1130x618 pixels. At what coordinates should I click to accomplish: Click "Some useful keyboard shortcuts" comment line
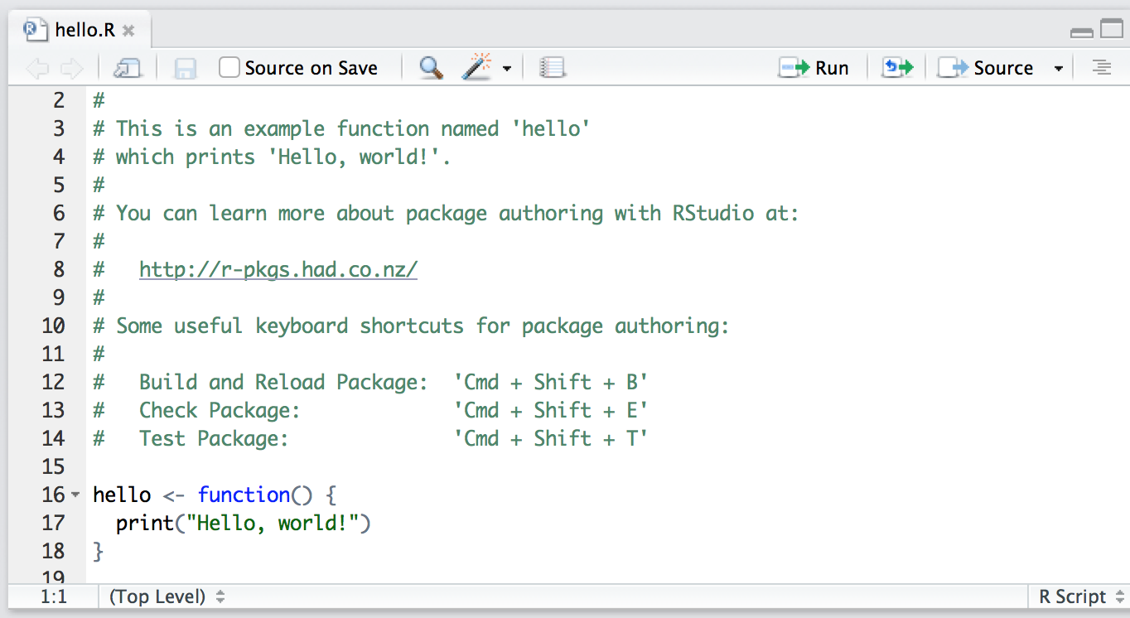(411, 326)
